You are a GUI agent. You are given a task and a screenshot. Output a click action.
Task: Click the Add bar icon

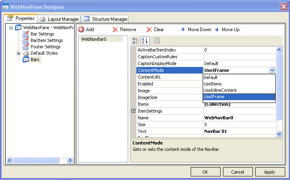[x=81, y=30]
